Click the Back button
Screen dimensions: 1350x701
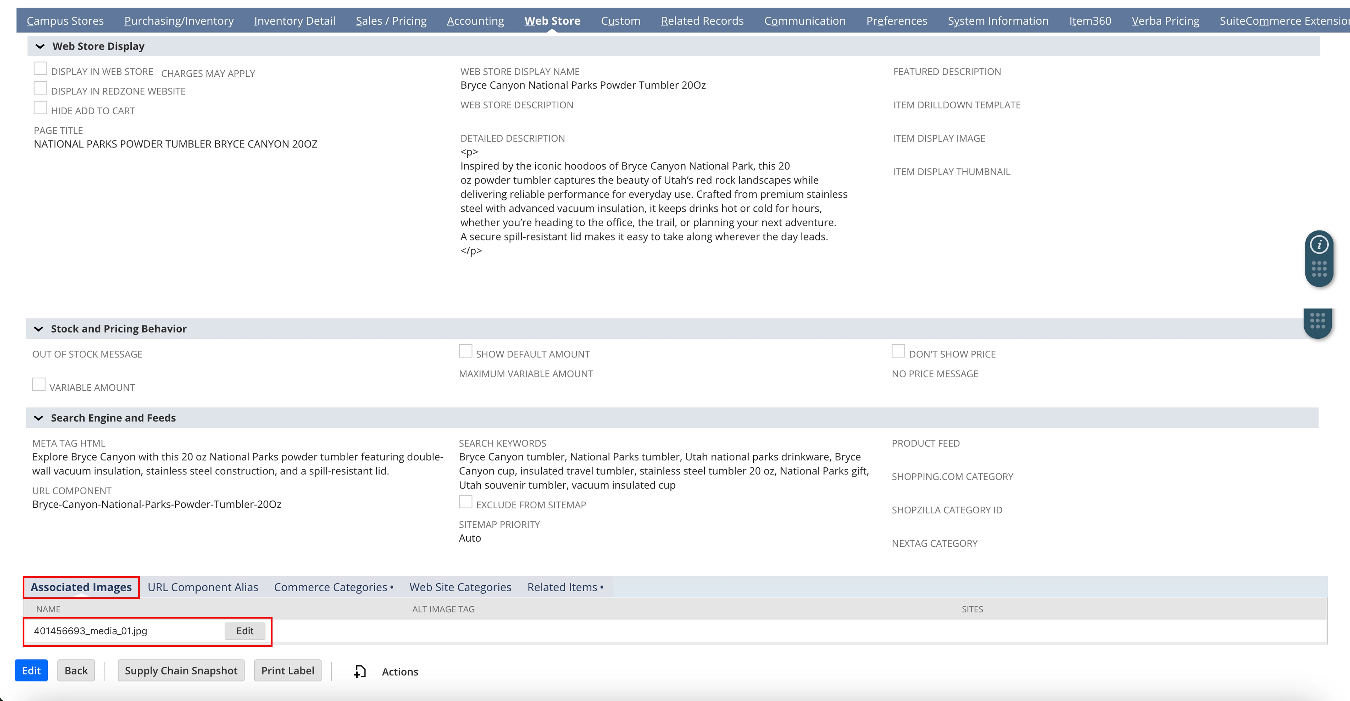[76, 671]
